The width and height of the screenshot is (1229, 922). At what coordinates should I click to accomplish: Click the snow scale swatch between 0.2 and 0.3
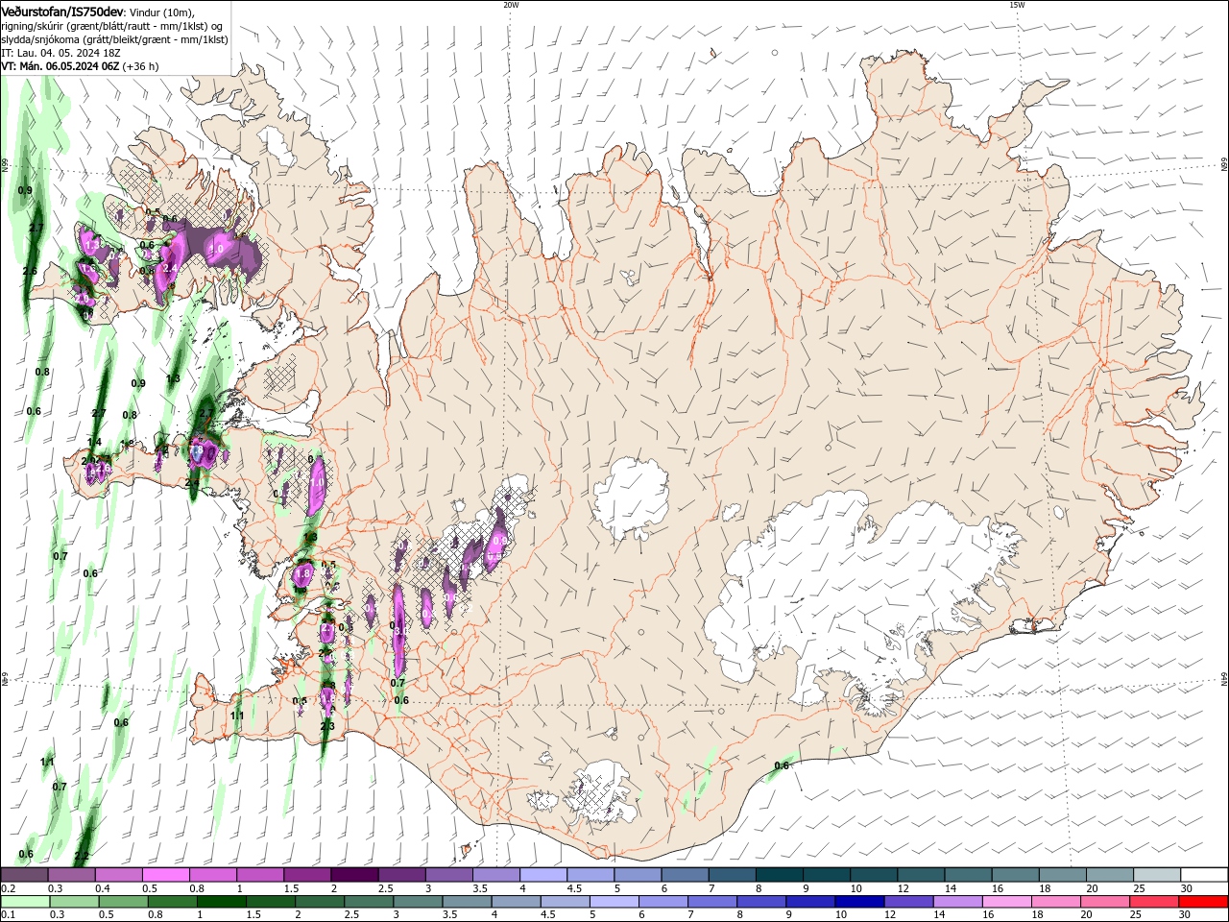(x=25, y=875)
